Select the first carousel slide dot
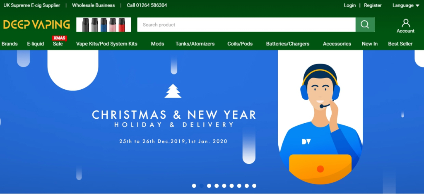 [194, 186]
